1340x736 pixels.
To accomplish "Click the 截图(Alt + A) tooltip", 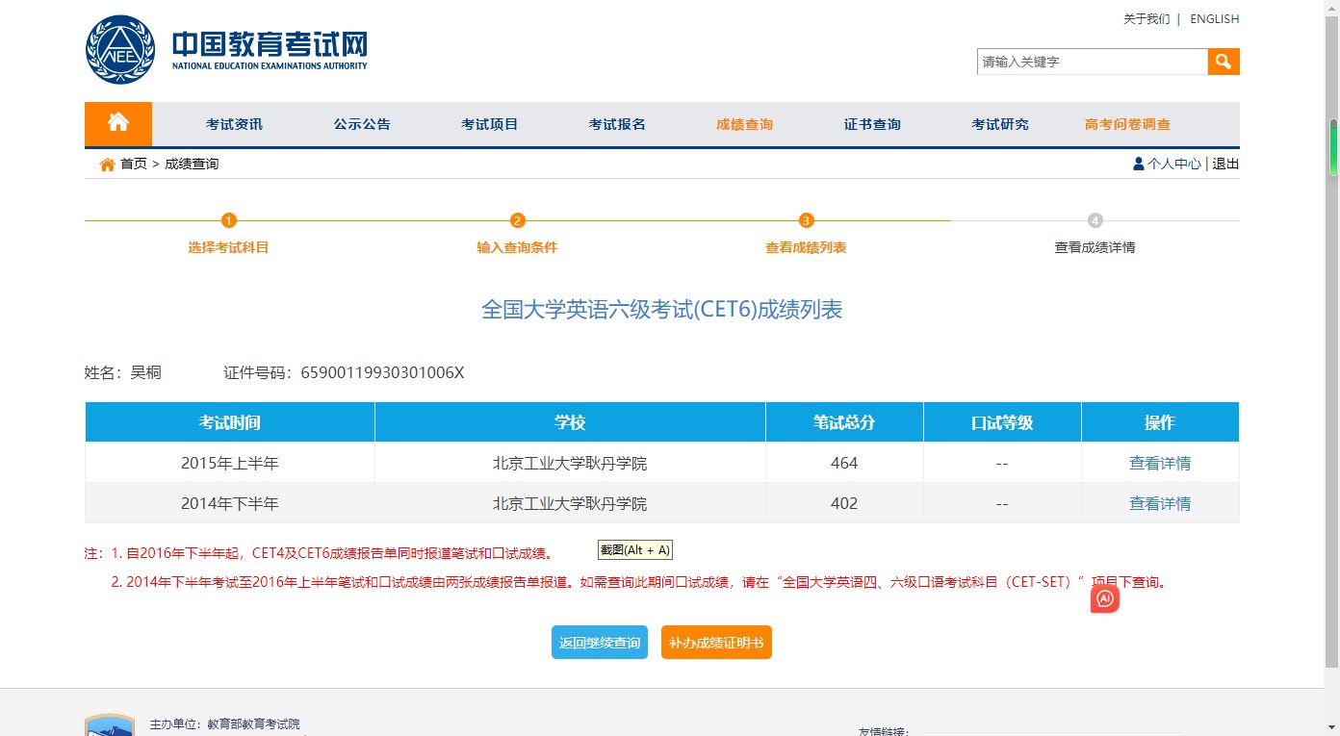I will (x=635, y=550).
